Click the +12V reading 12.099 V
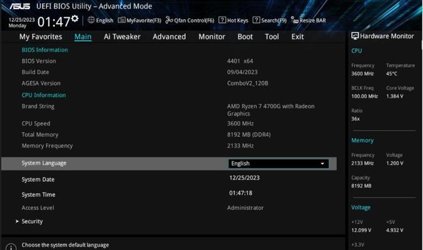Viewport: 423px width, 250px height. [361, 231]
